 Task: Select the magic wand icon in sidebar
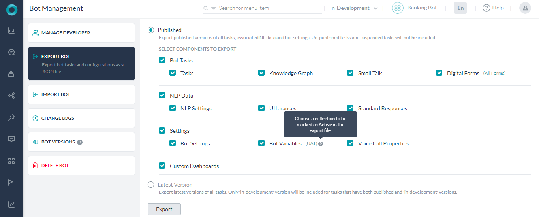click(11, 117)
